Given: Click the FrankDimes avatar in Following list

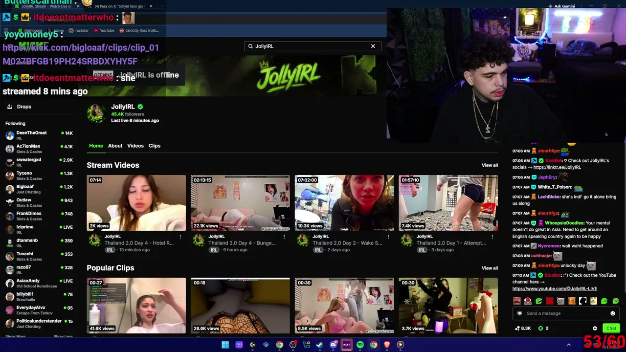Looking at the screenshot, I should 10,216.
